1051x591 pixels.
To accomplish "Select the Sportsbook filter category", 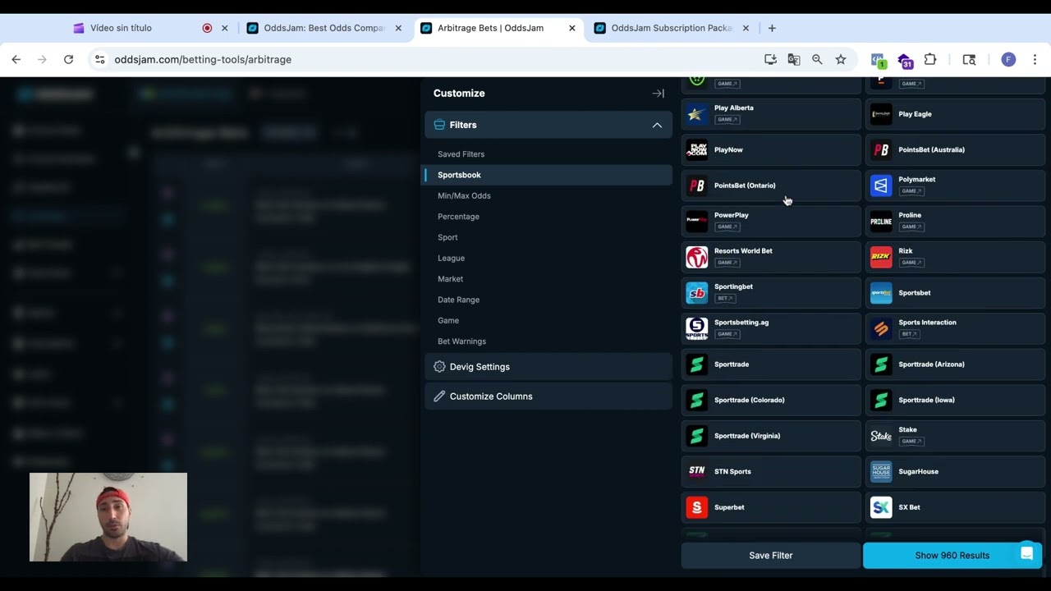I will 548,175.
